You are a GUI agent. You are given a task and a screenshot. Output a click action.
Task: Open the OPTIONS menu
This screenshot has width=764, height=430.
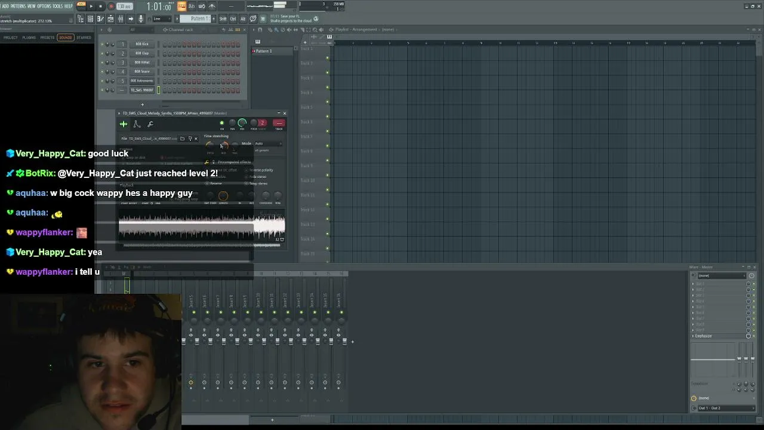coord(44,6)
